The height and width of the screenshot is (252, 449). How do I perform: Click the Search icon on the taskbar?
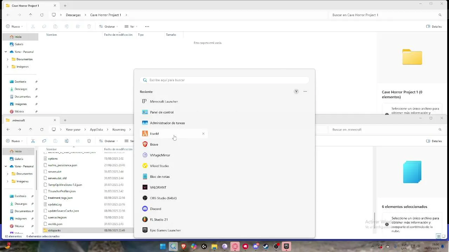[x=173, y=246]
